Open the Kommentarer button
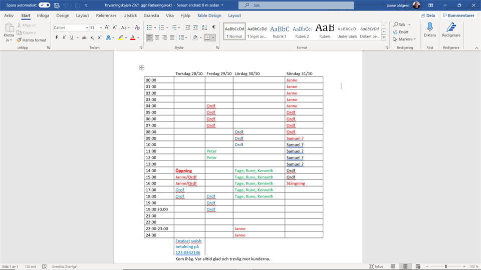This screenshot has width=481, height=270. click(x=458, y=15)
